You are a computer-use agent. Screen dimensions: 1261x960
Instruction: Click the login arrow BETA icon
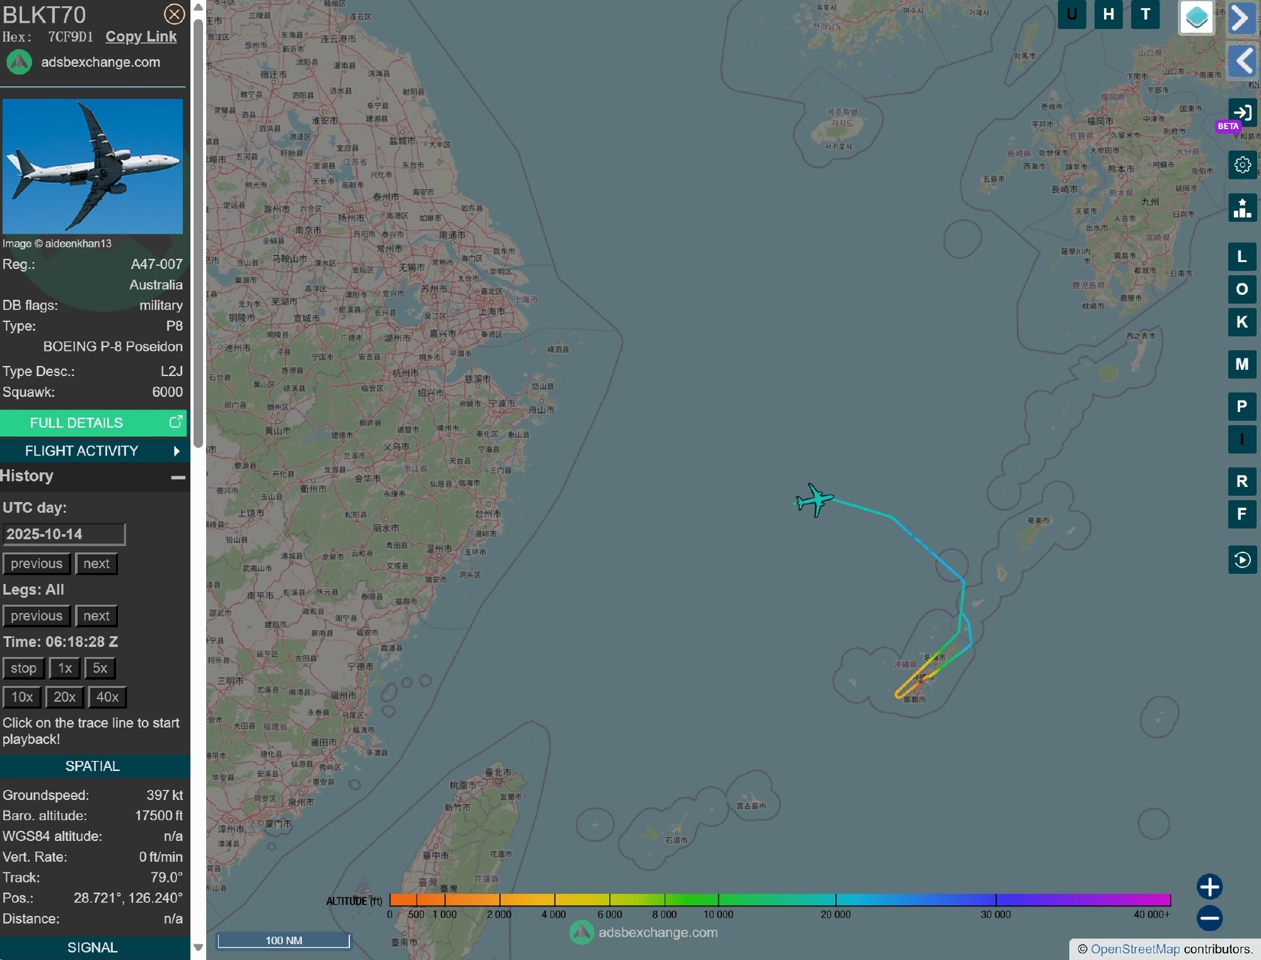[1242, 113]
